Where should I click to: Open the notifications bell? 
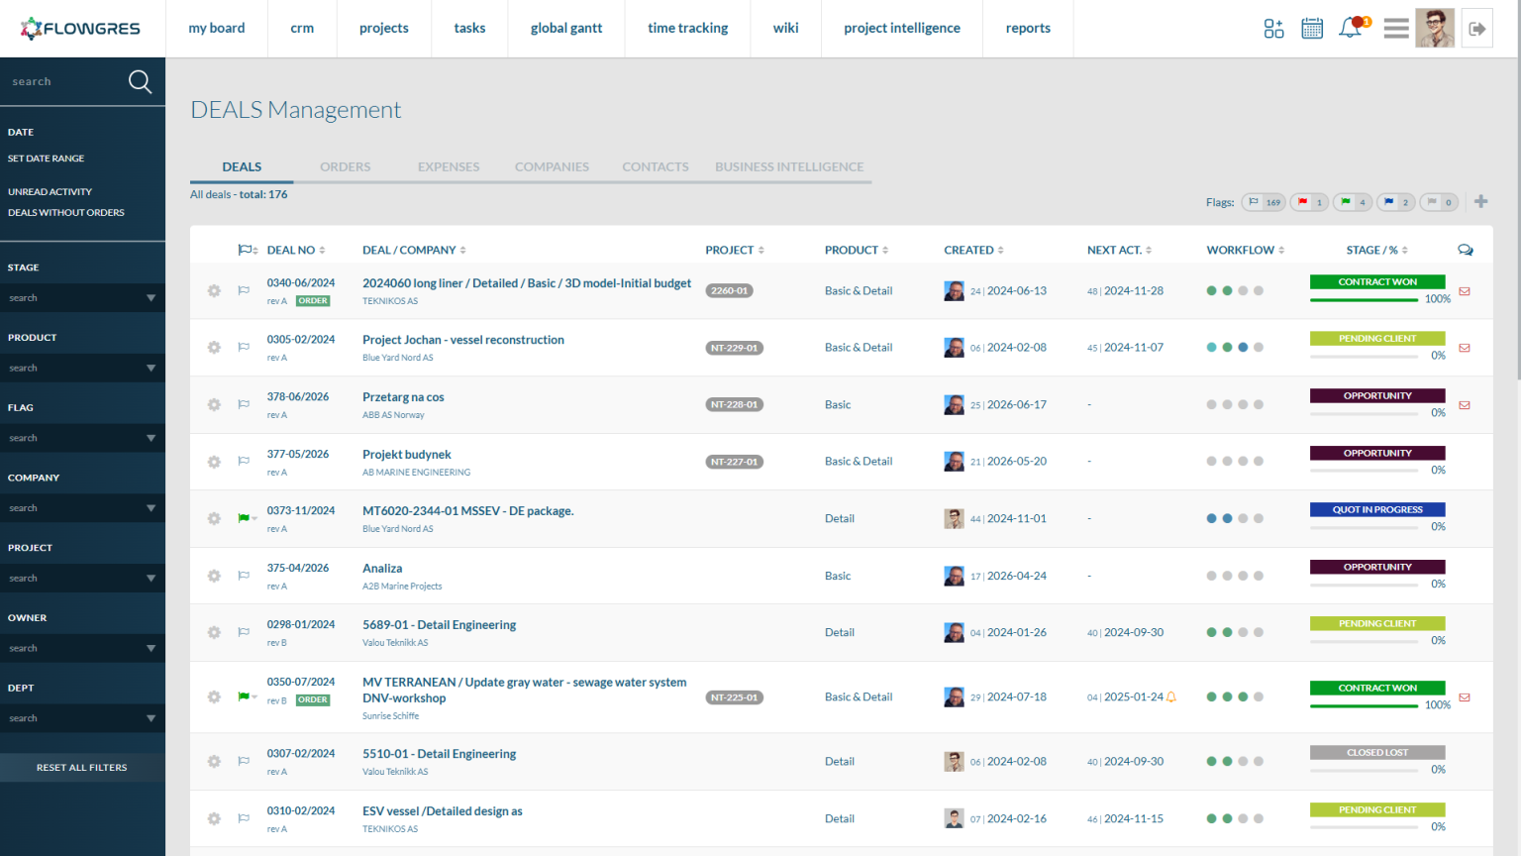coord(1351,28)
